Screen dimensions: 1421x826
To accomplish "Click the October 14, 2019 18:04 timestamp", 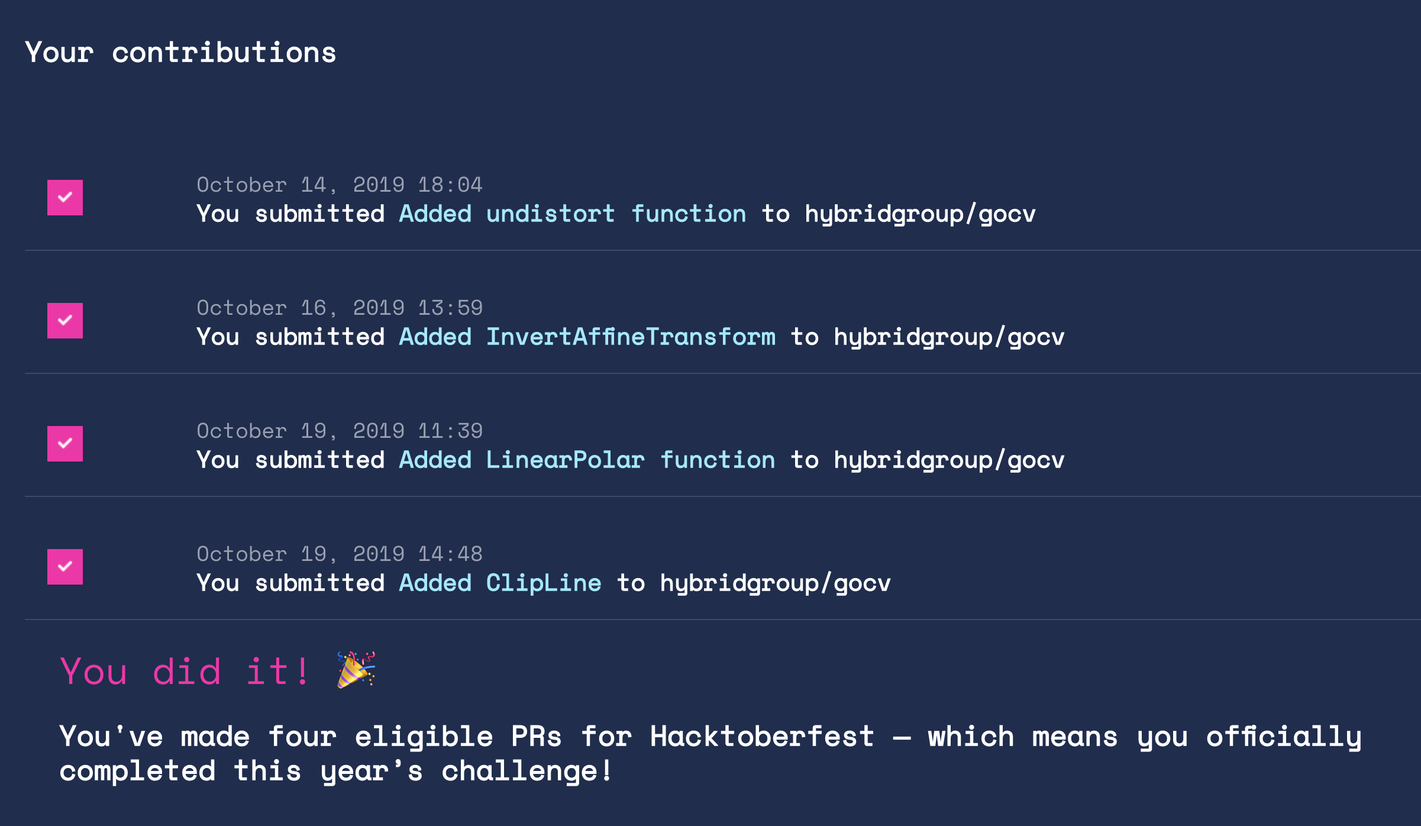I will coord(340,185).
